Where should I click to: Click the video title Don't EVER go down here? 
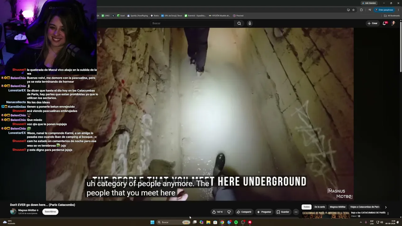42,205
